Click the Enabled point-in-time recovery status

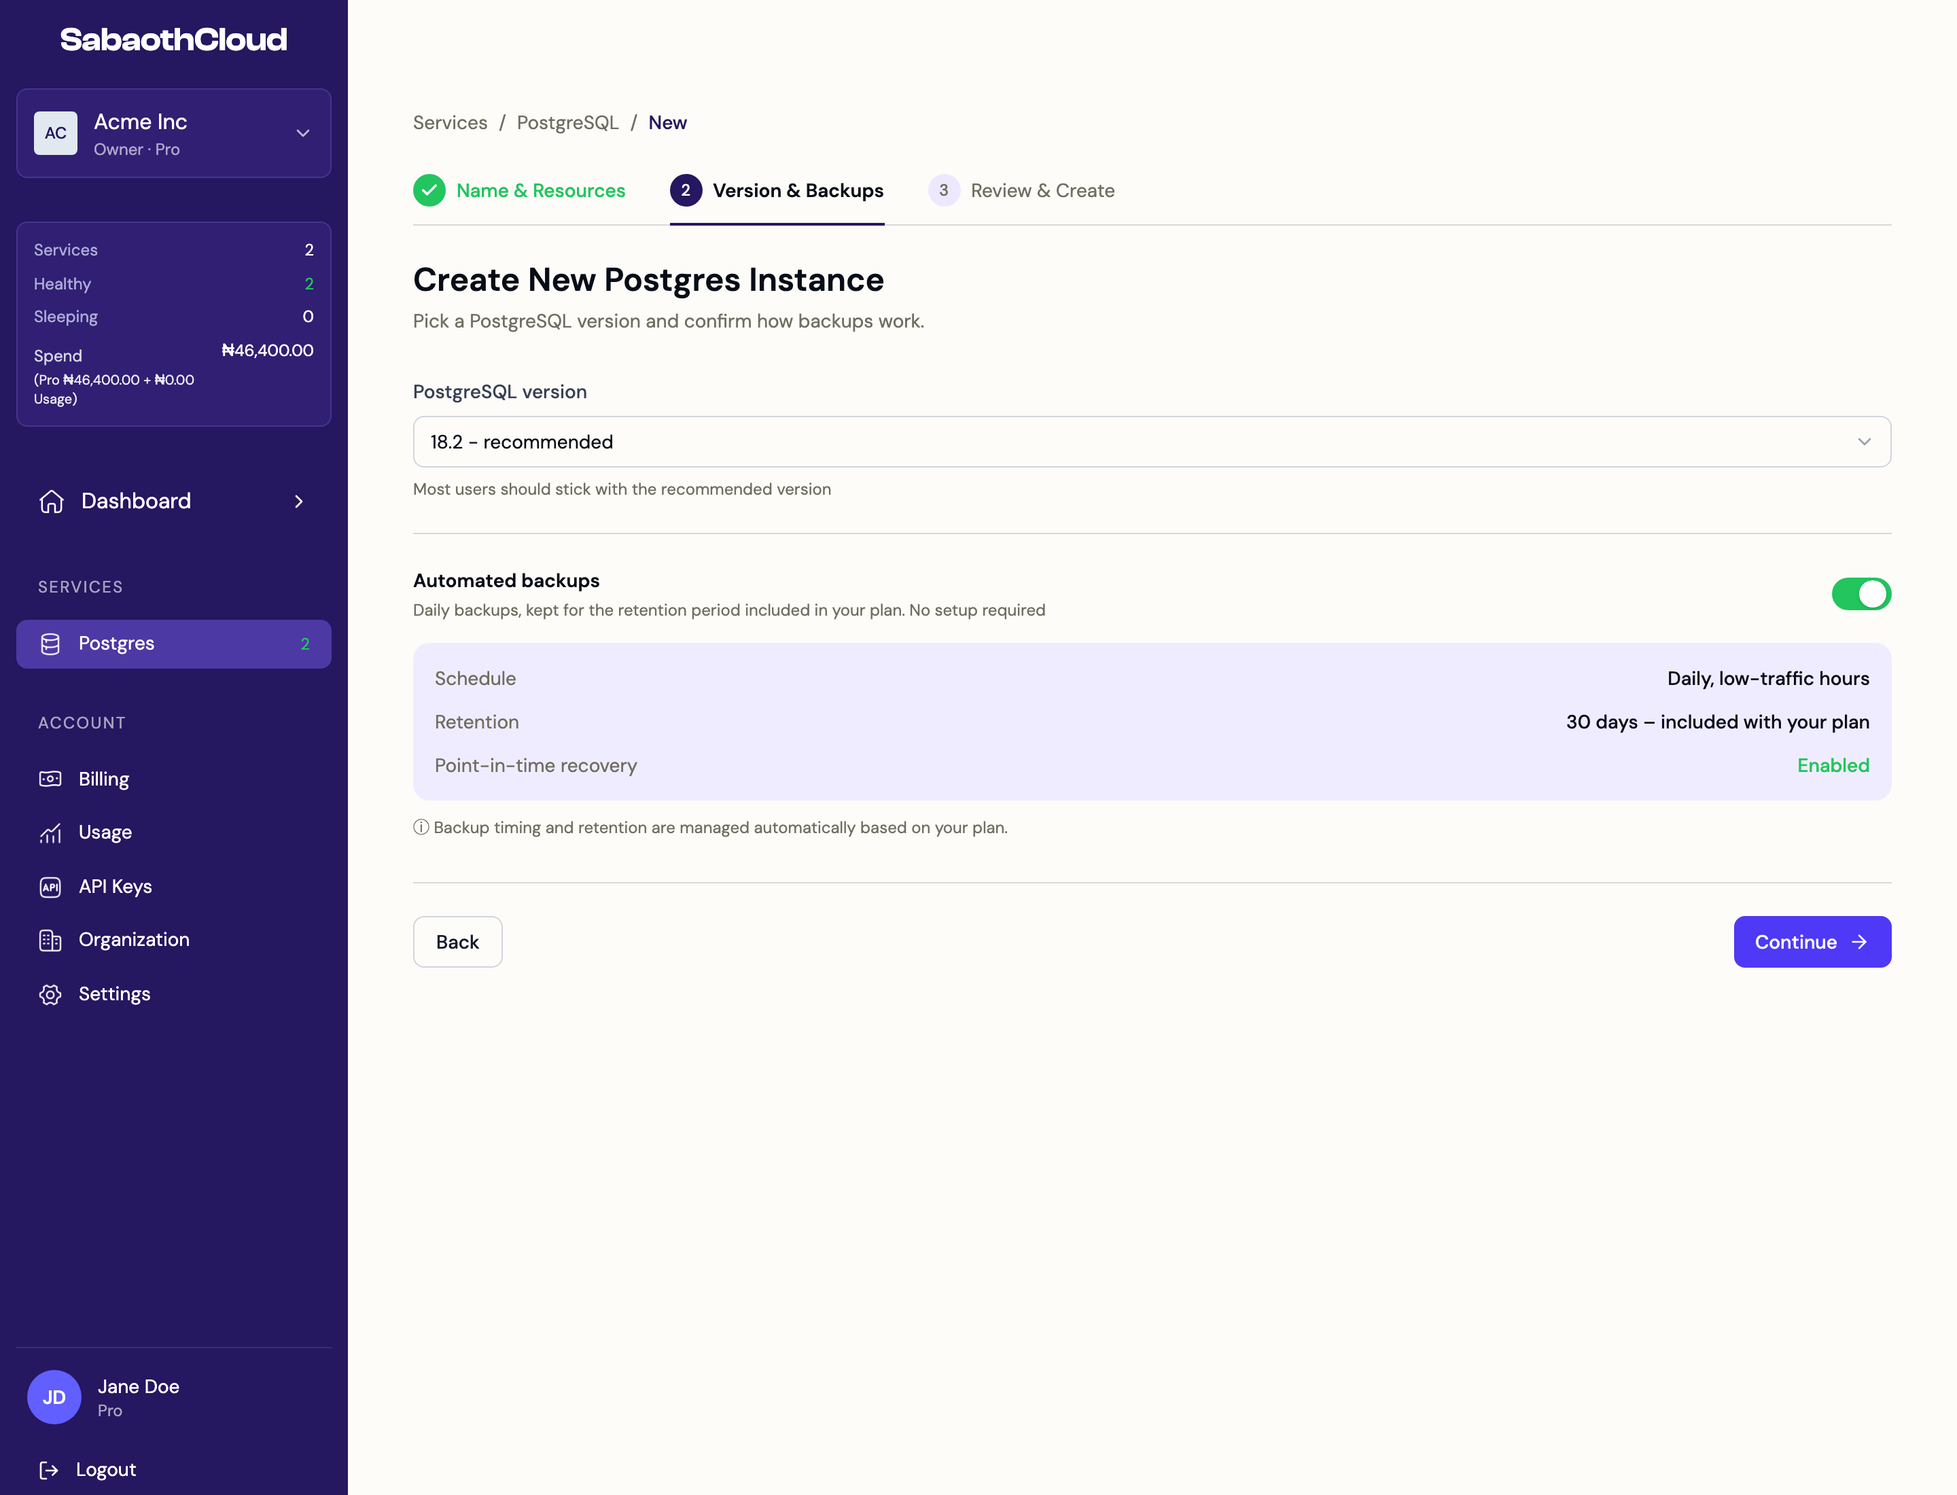pos(1833,767)
